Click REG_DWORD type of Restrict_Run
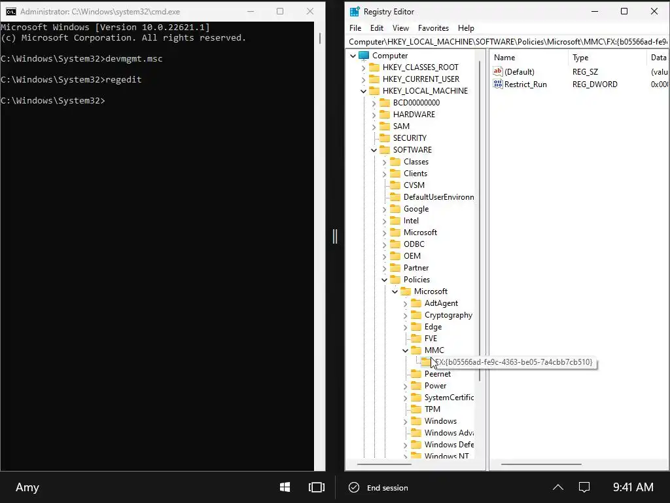This screenshot has height=503, width=670. pos(594,84)
